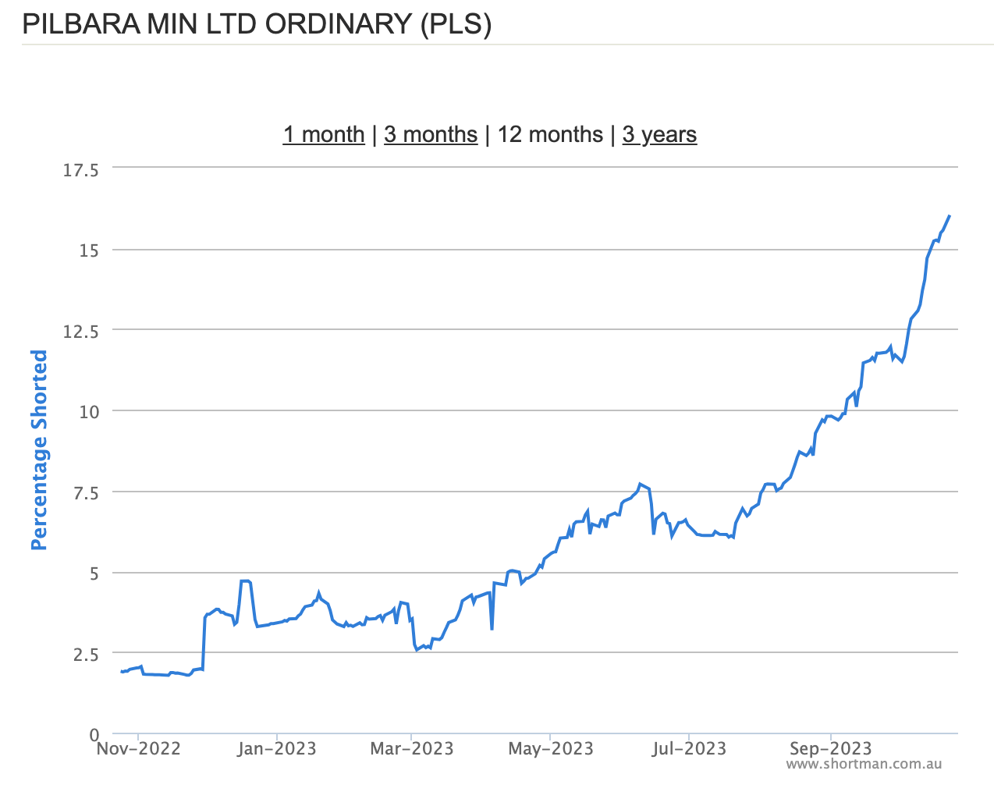Click the www.shortman.com.au chart credit
The image size is (994, 799).
point(864,765)
